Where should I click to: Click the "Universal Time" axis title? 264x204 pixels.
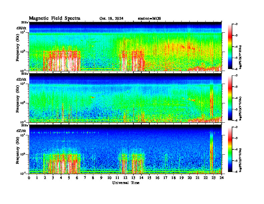pos(126,183)
